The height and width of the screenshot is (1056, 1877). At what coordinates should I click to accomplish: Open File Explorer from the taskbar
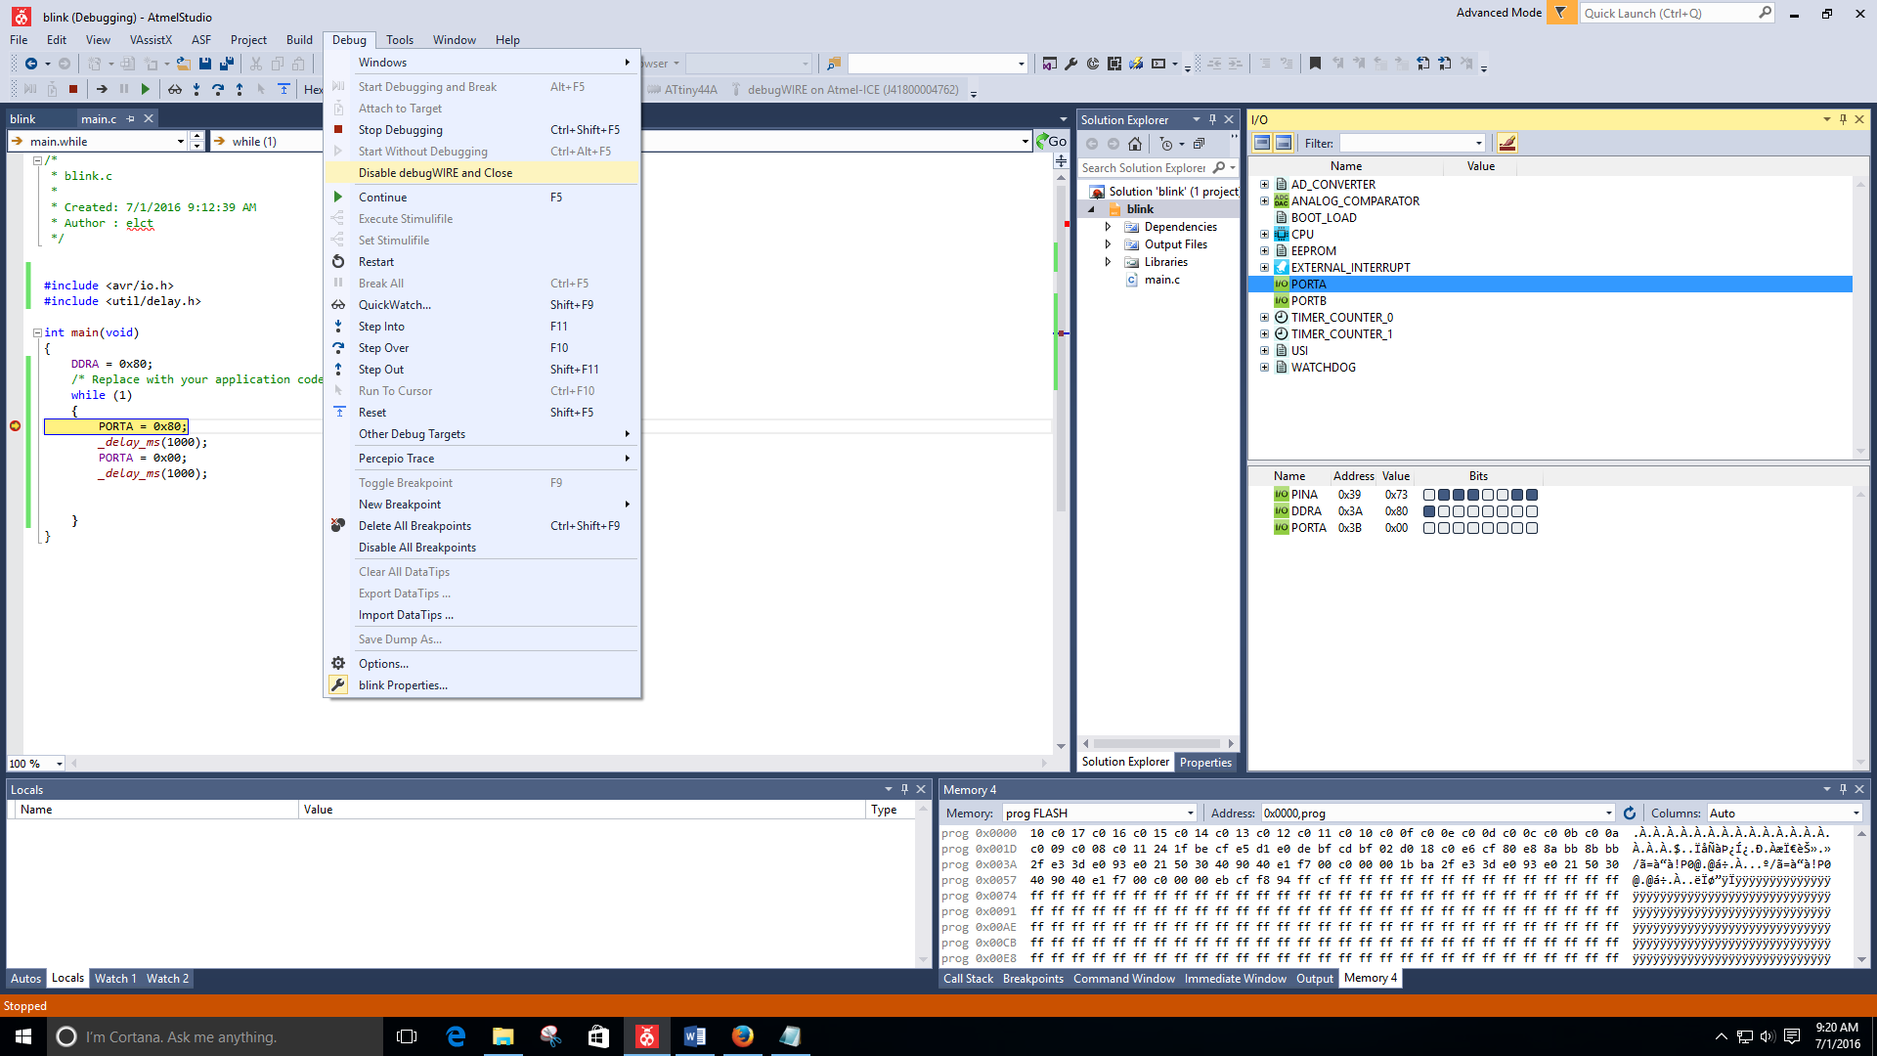click(x=503, y=1036)
